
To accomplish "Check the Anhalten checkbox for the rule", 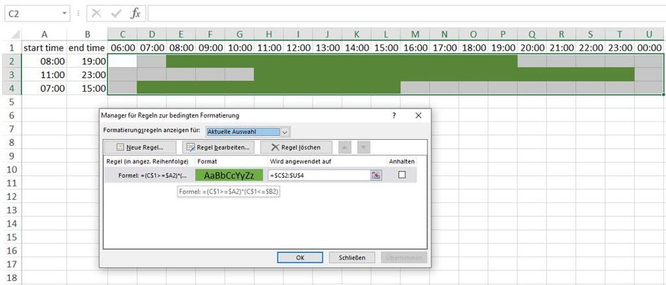I will coord(402,174).
